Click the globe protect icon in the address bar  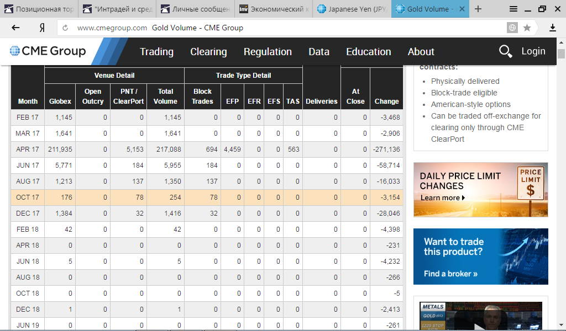[512, 28]
